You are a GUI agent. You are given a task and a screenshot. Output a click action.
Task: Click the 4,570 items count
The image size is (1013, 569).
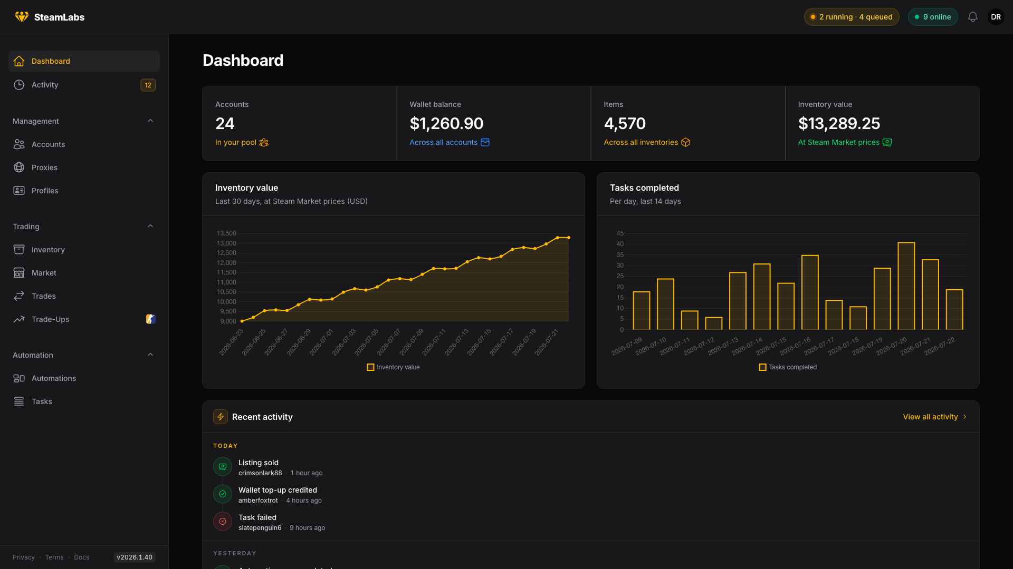pos(625,123)
